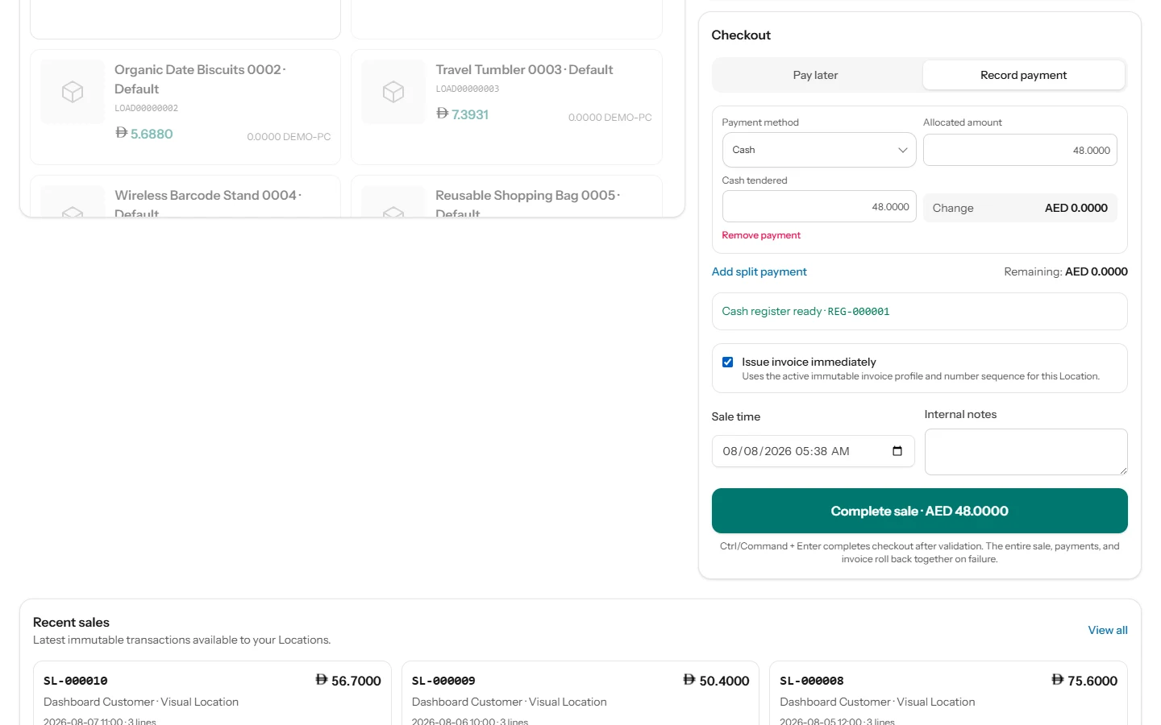This screenshot has height=725, width=1161.
Task: Click Complete sale AED 48.0000 button
Action: click(919, 511)
